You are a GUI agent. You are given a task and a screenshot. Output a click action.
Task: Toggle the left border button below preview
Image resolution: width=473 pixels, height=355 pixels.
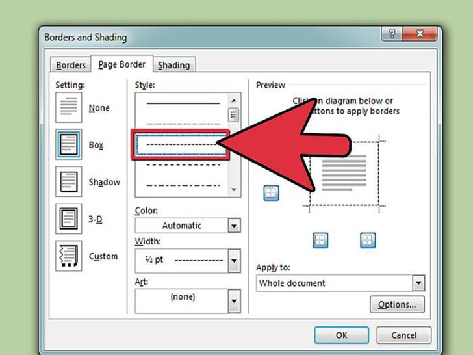tap(320, 241)
